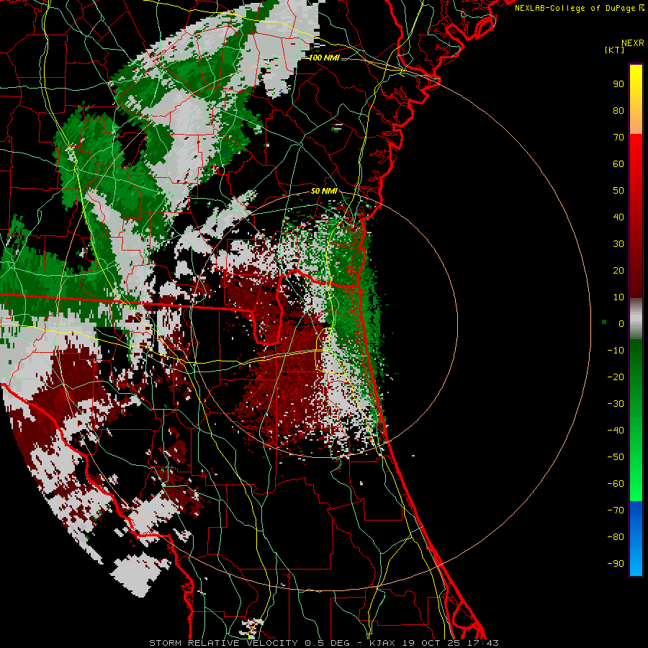
Task: Click the 90 value on the velocity scale
Action: pos(618,84)
